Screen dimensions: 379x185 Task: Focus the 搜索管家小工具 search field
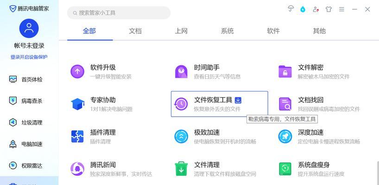[119, 13]
